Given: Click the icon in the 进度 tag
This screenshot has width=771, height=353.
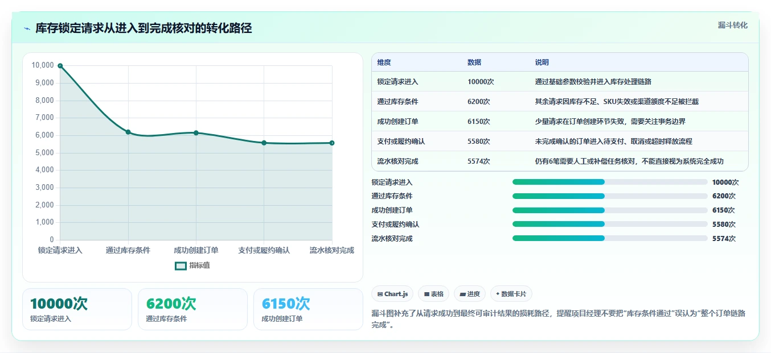Looking at the screenshot, I should coord(464,294).
